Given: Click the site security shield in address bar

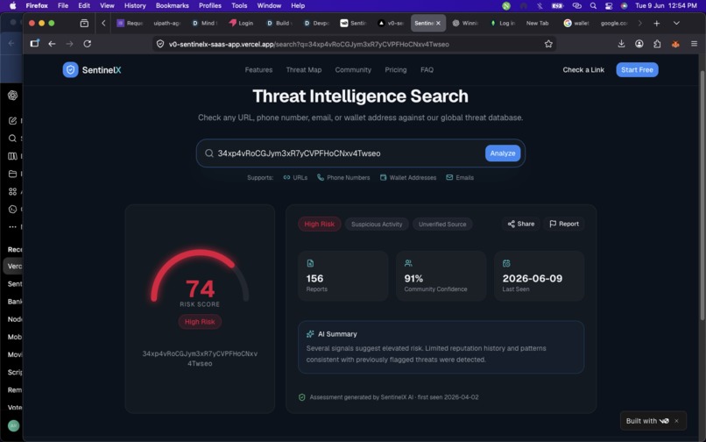Looking at the screenshot, I should coord(160,44).
